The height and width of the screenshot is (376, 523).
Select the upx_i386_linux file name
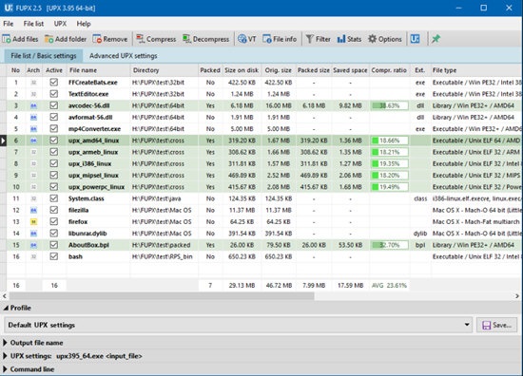coord(89,164)
